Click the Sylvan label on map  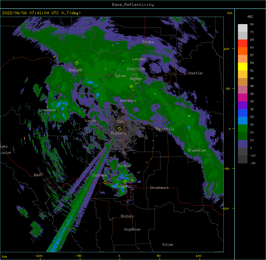(x=120, y=76)
